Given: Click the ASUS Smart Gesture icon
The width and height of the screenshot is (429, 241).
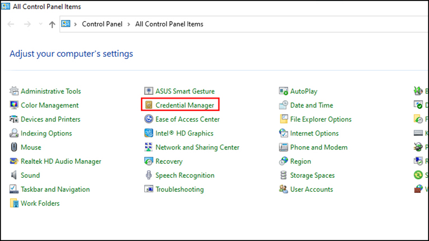Looking at the screenshot, I should [149, 91].
